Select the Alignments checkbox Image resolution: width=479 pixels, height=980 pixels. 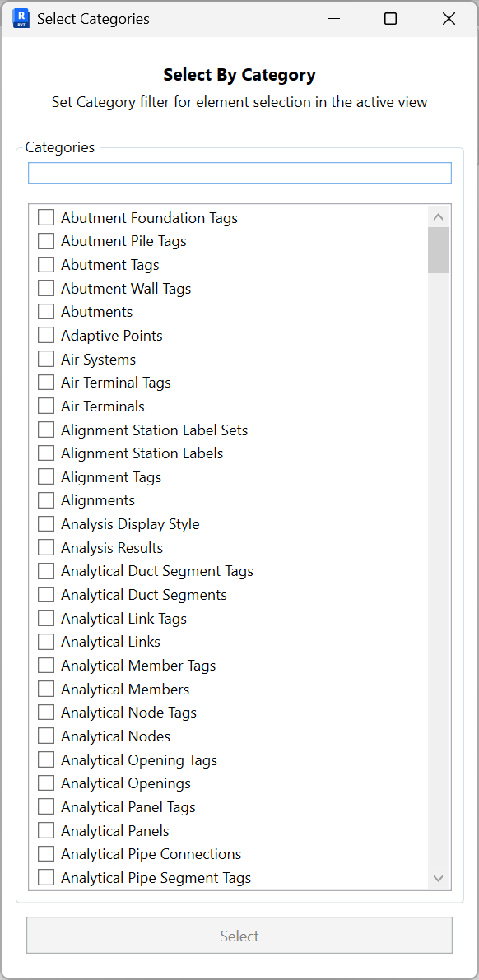[x=46, y=500]
